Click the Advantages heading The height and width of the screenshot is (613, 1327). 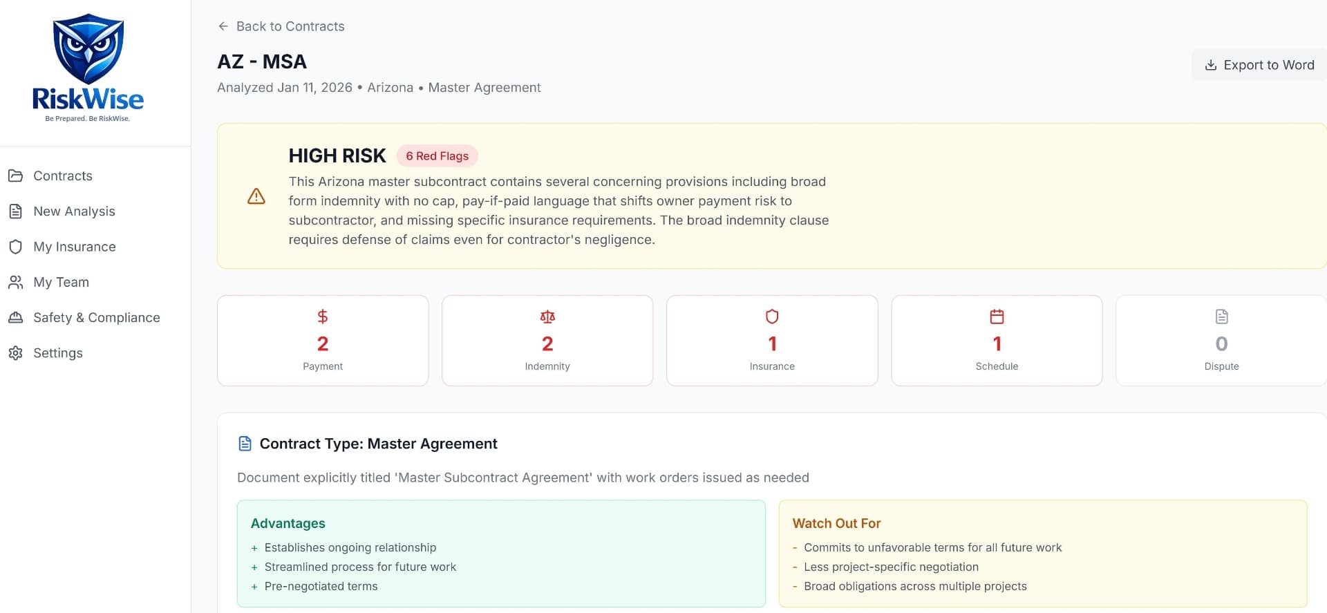pos(288,523)
